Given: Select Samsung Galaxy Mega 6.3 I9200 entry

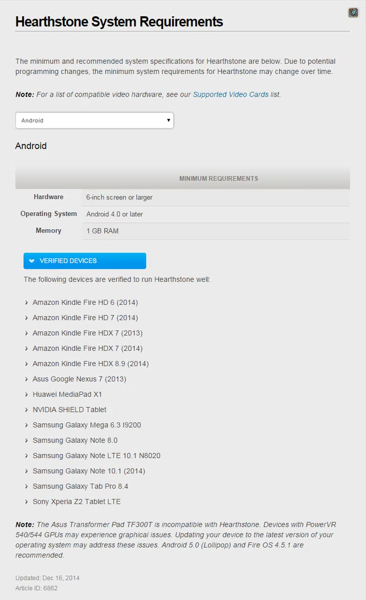Looking at the screenshot, I should click(x=86, y=425).
